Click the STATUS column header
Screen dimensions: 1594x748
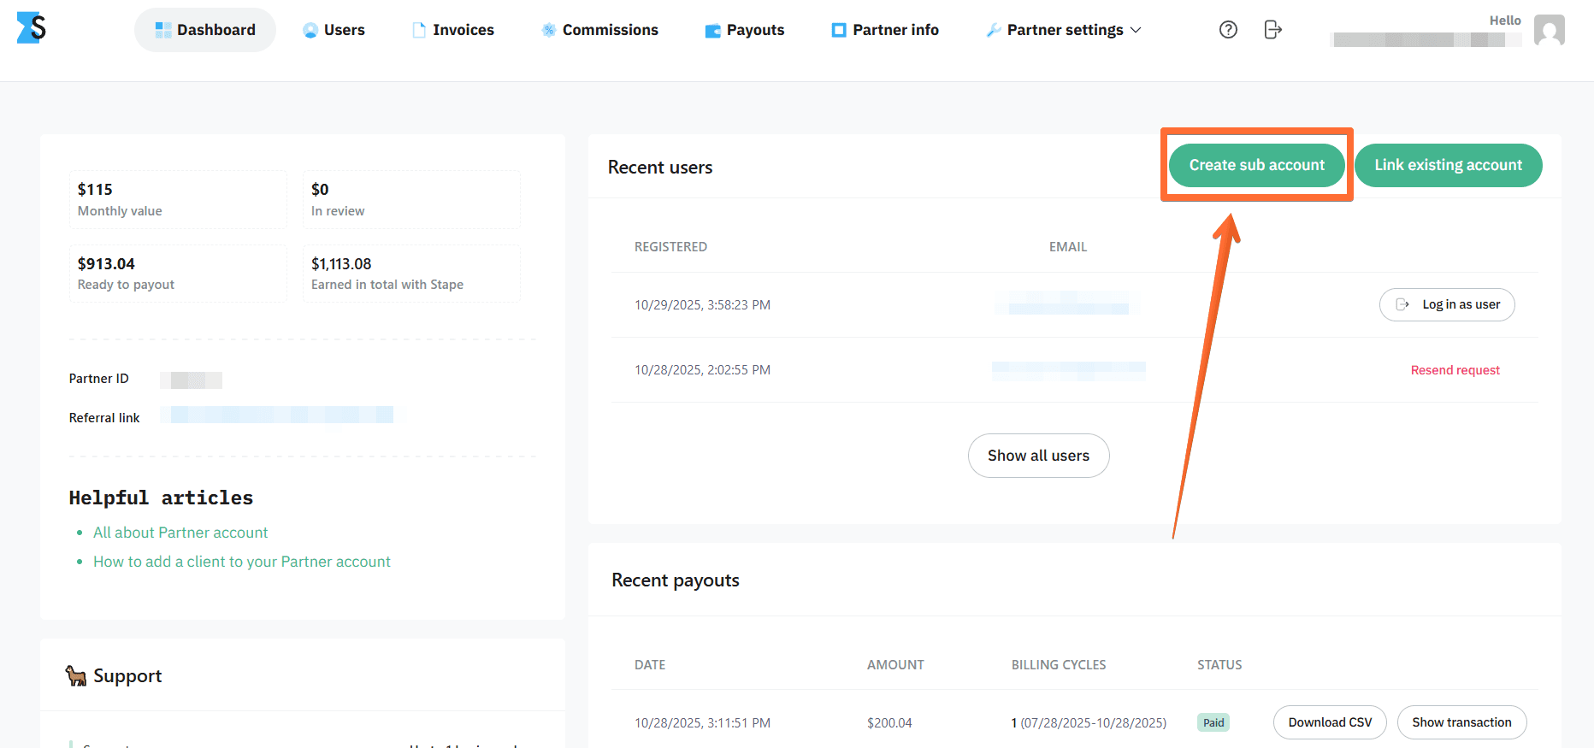point(1219,665)
